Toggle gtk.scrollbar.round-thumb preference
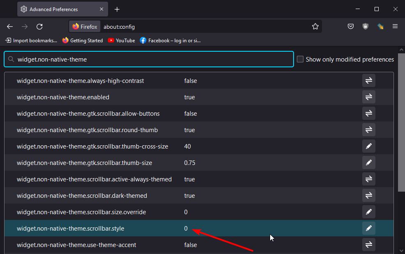405x254 pixels. point(368,130)
